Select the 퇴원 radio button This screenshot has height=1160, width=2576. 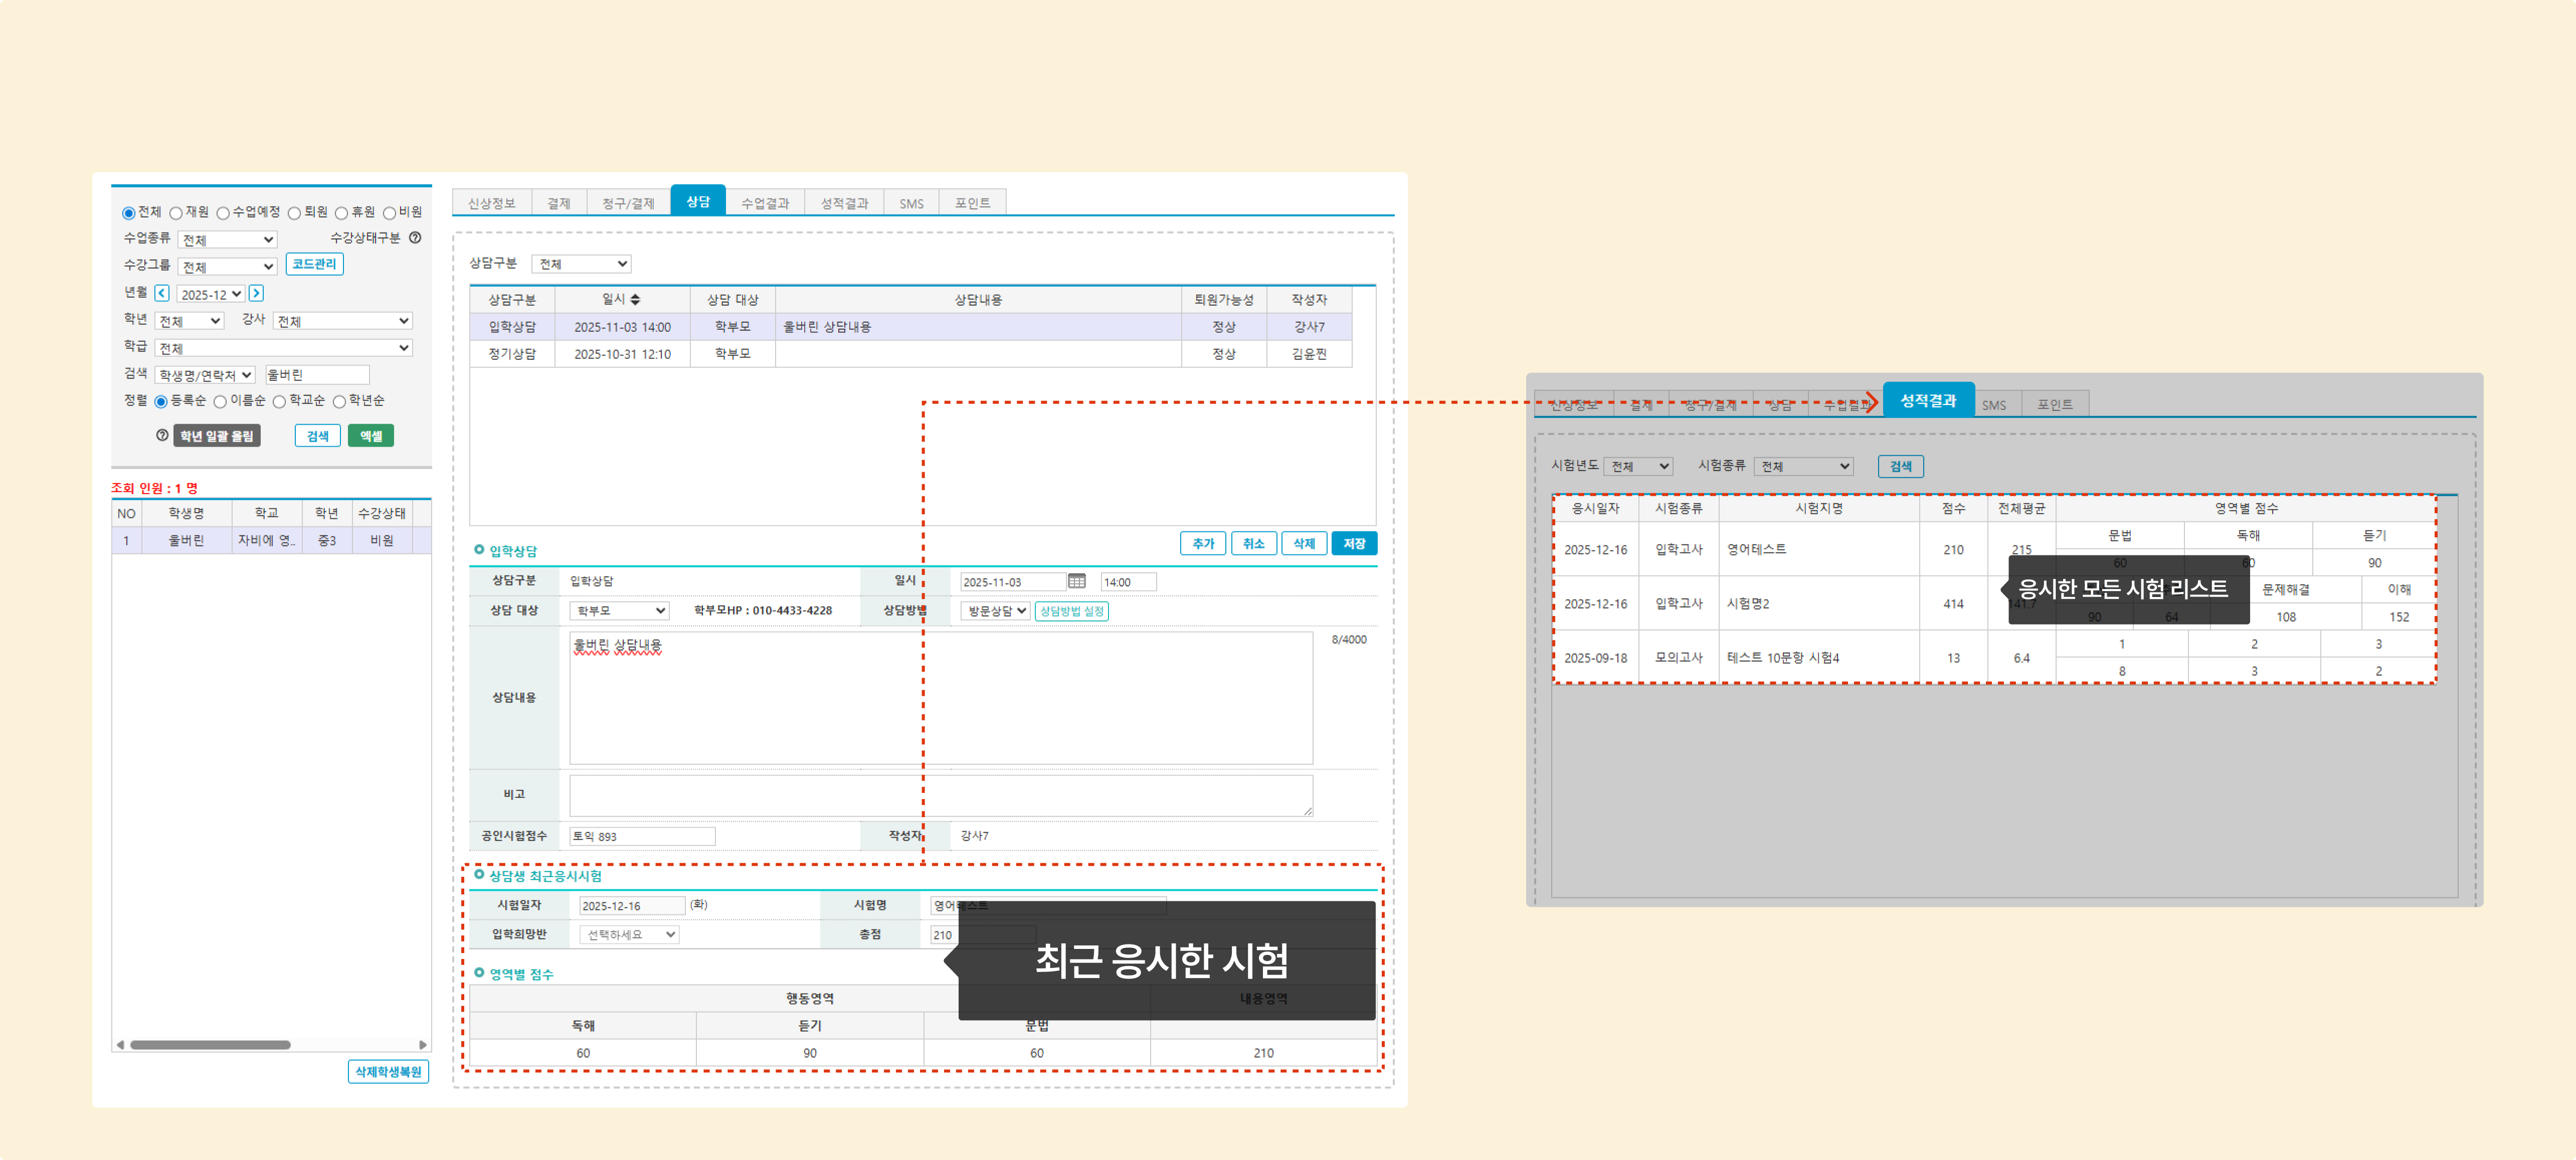(294, 213)
